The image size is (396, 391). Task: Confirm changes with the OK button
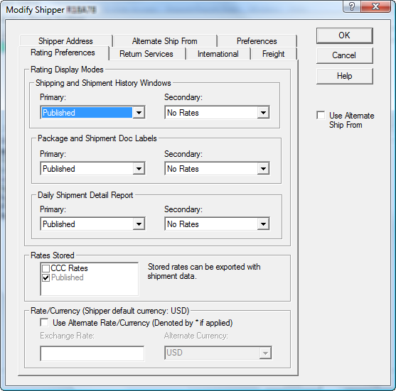345,35
